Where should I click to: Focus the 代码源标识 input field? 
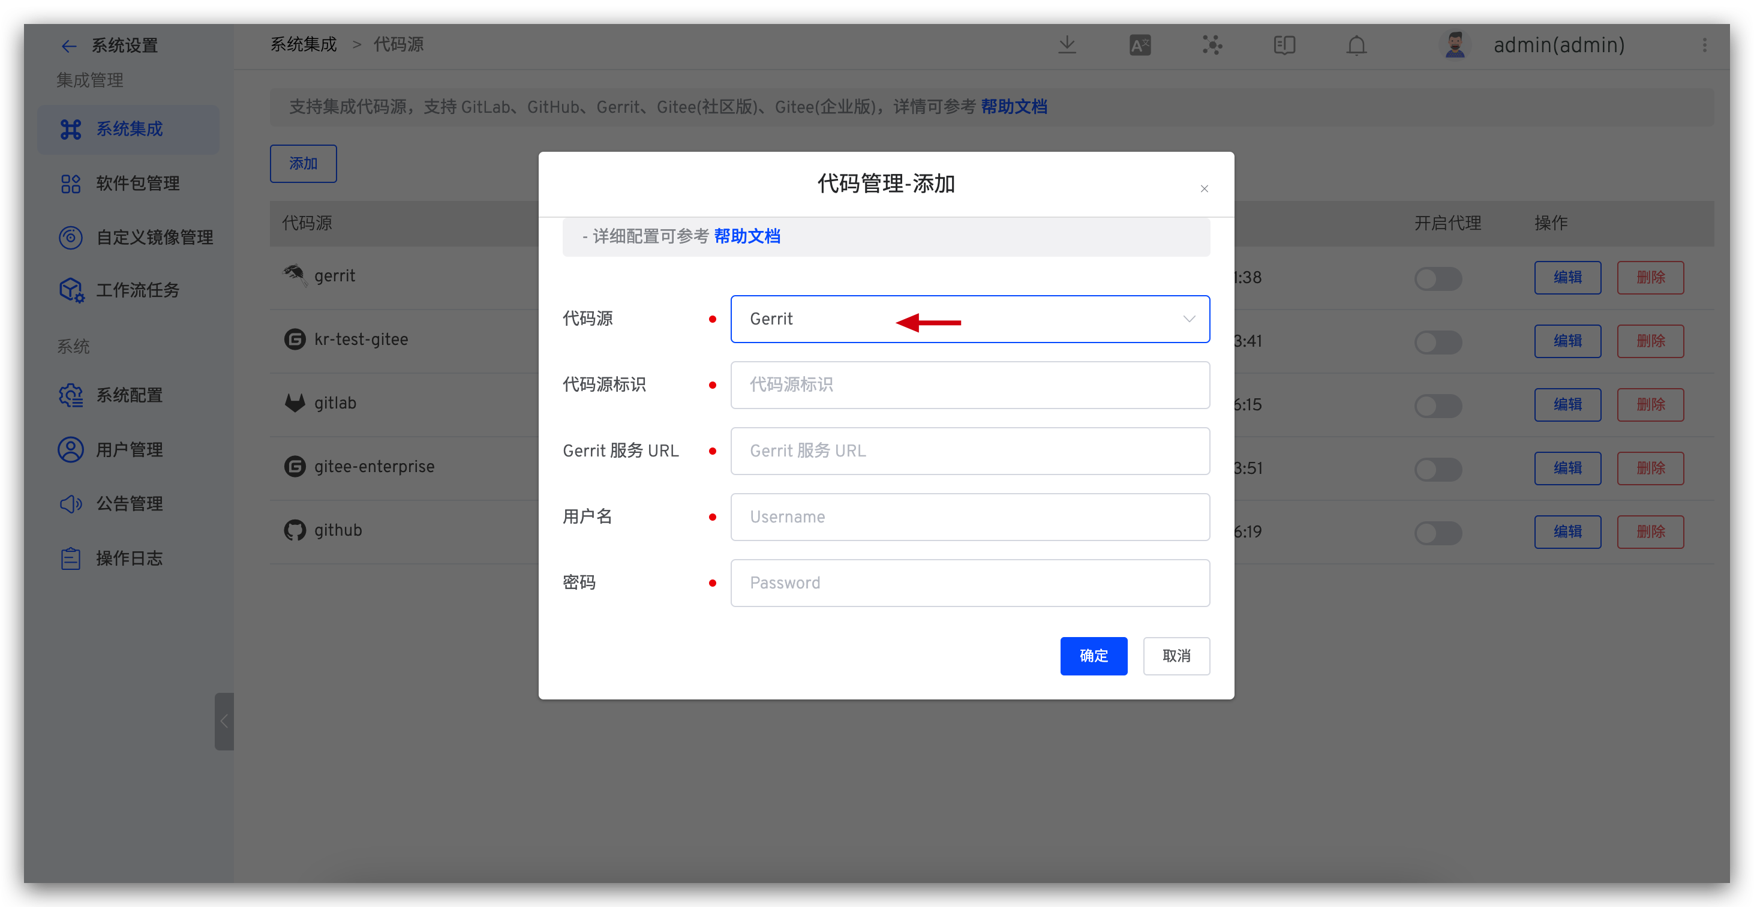pyautogui.click(x=969, y=385)
